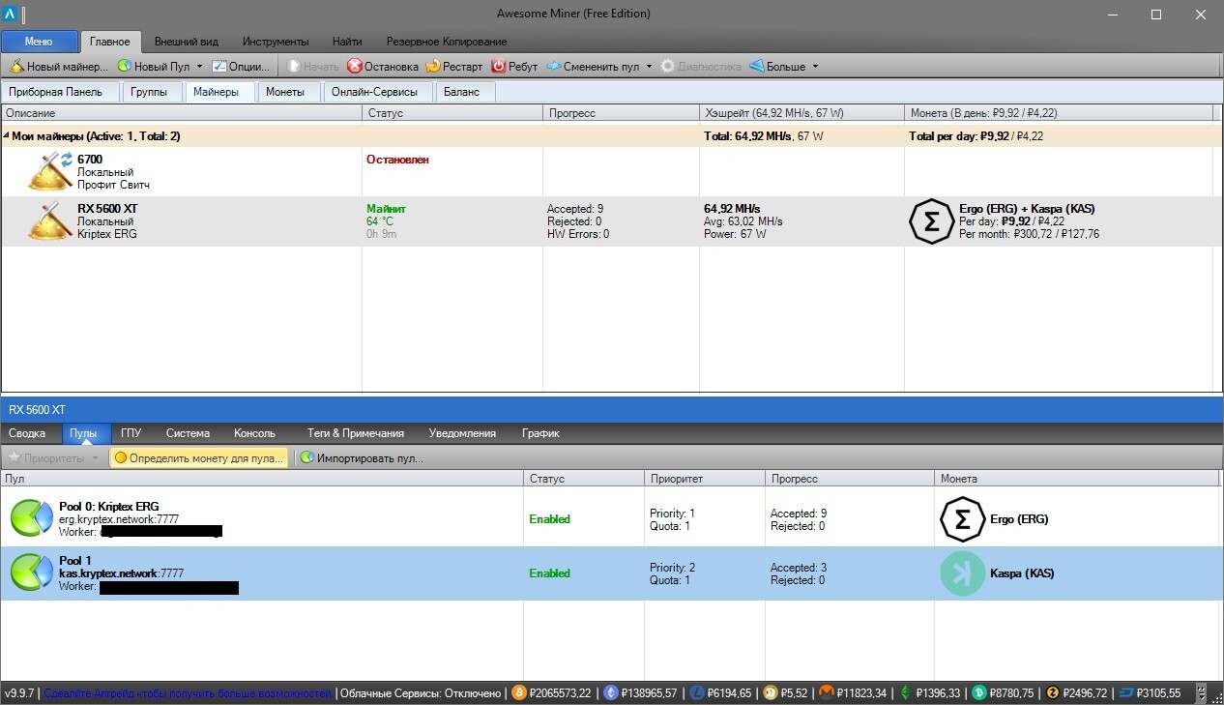Click the Новый Пул toolbar button
This screenshot has width=1224, height=705.
click(154, 67)
